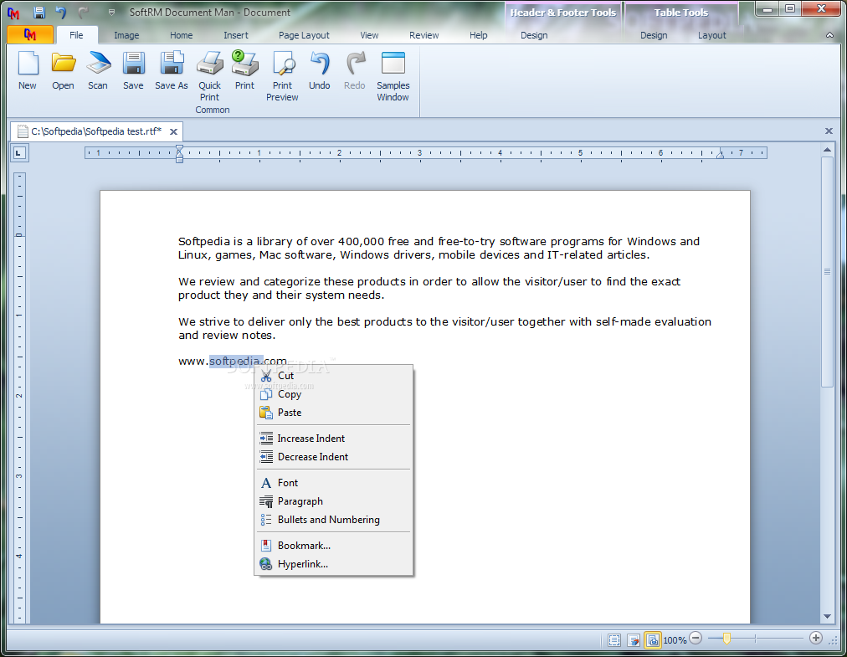Click the vertical scrollbar down arrow

click(x=827, y=617)
